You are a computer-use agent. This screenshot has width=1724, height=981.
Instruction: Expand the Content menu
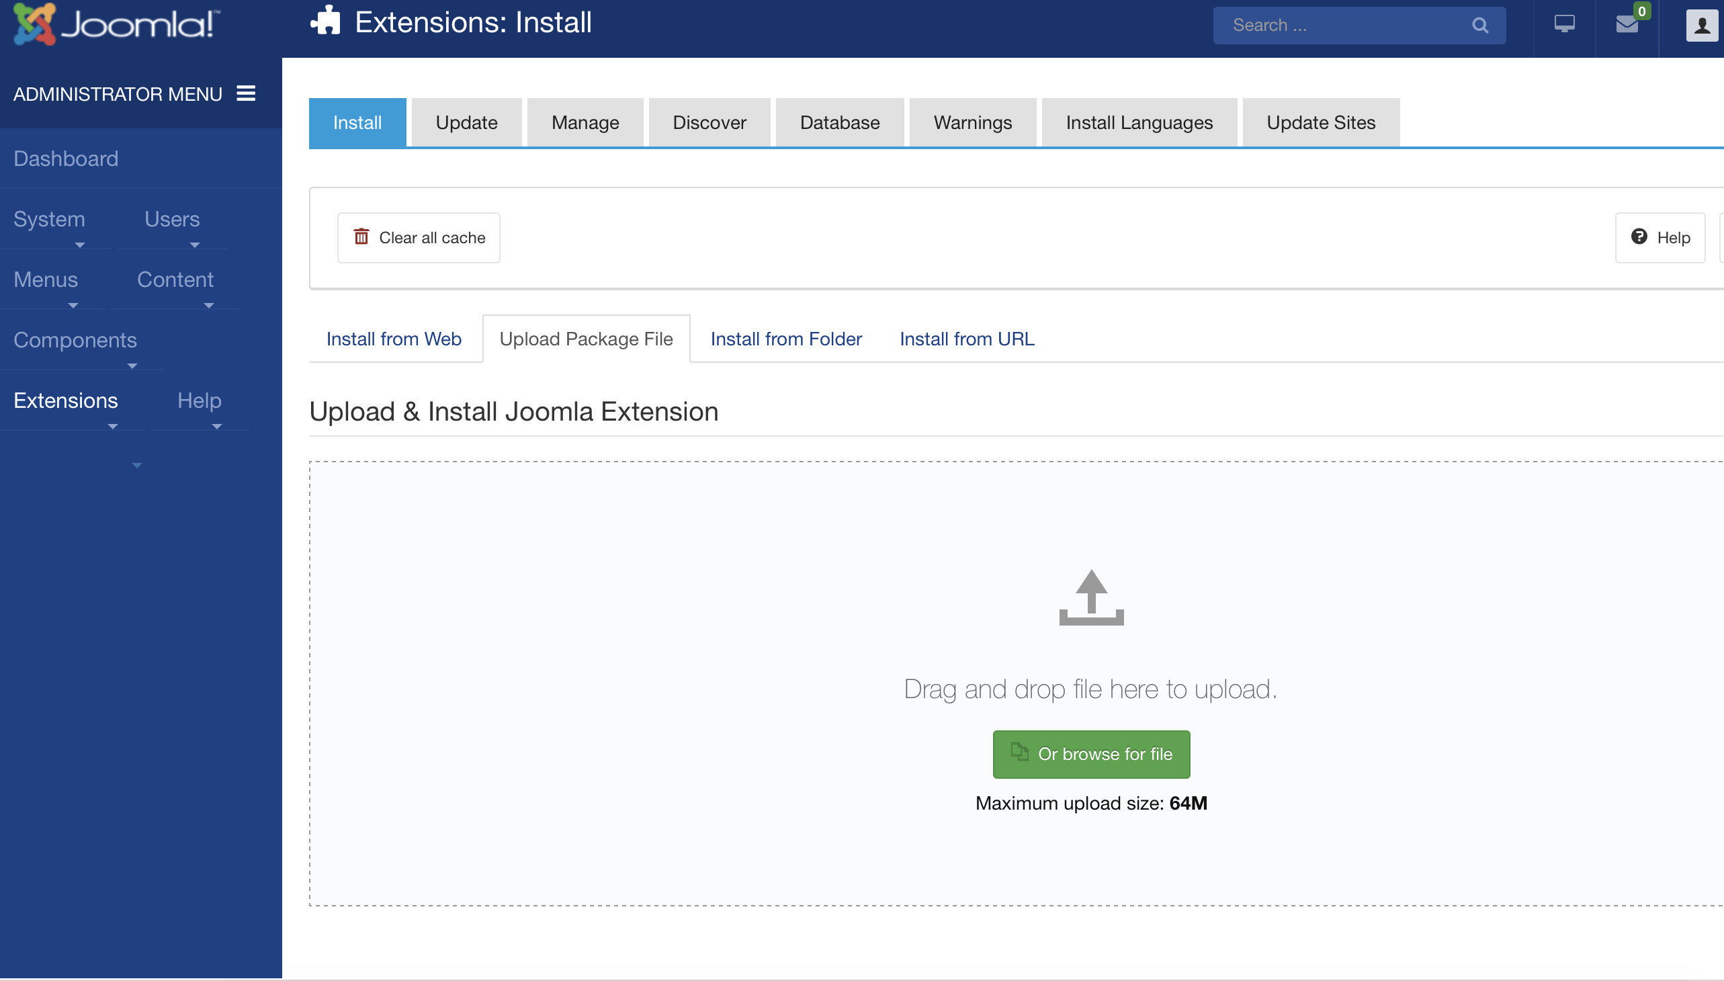pos(175,280)
